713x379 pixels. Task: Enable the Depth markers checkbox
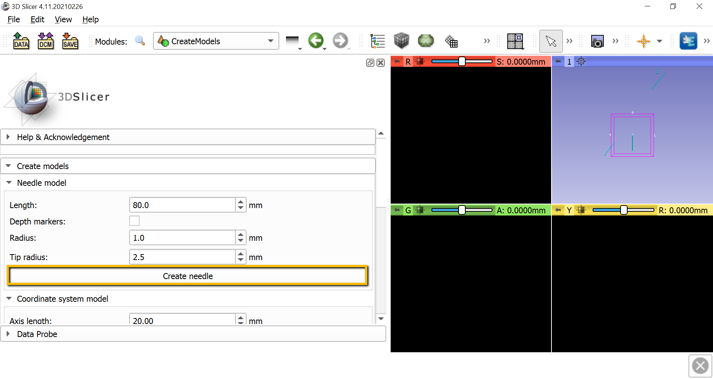(134, 221)
